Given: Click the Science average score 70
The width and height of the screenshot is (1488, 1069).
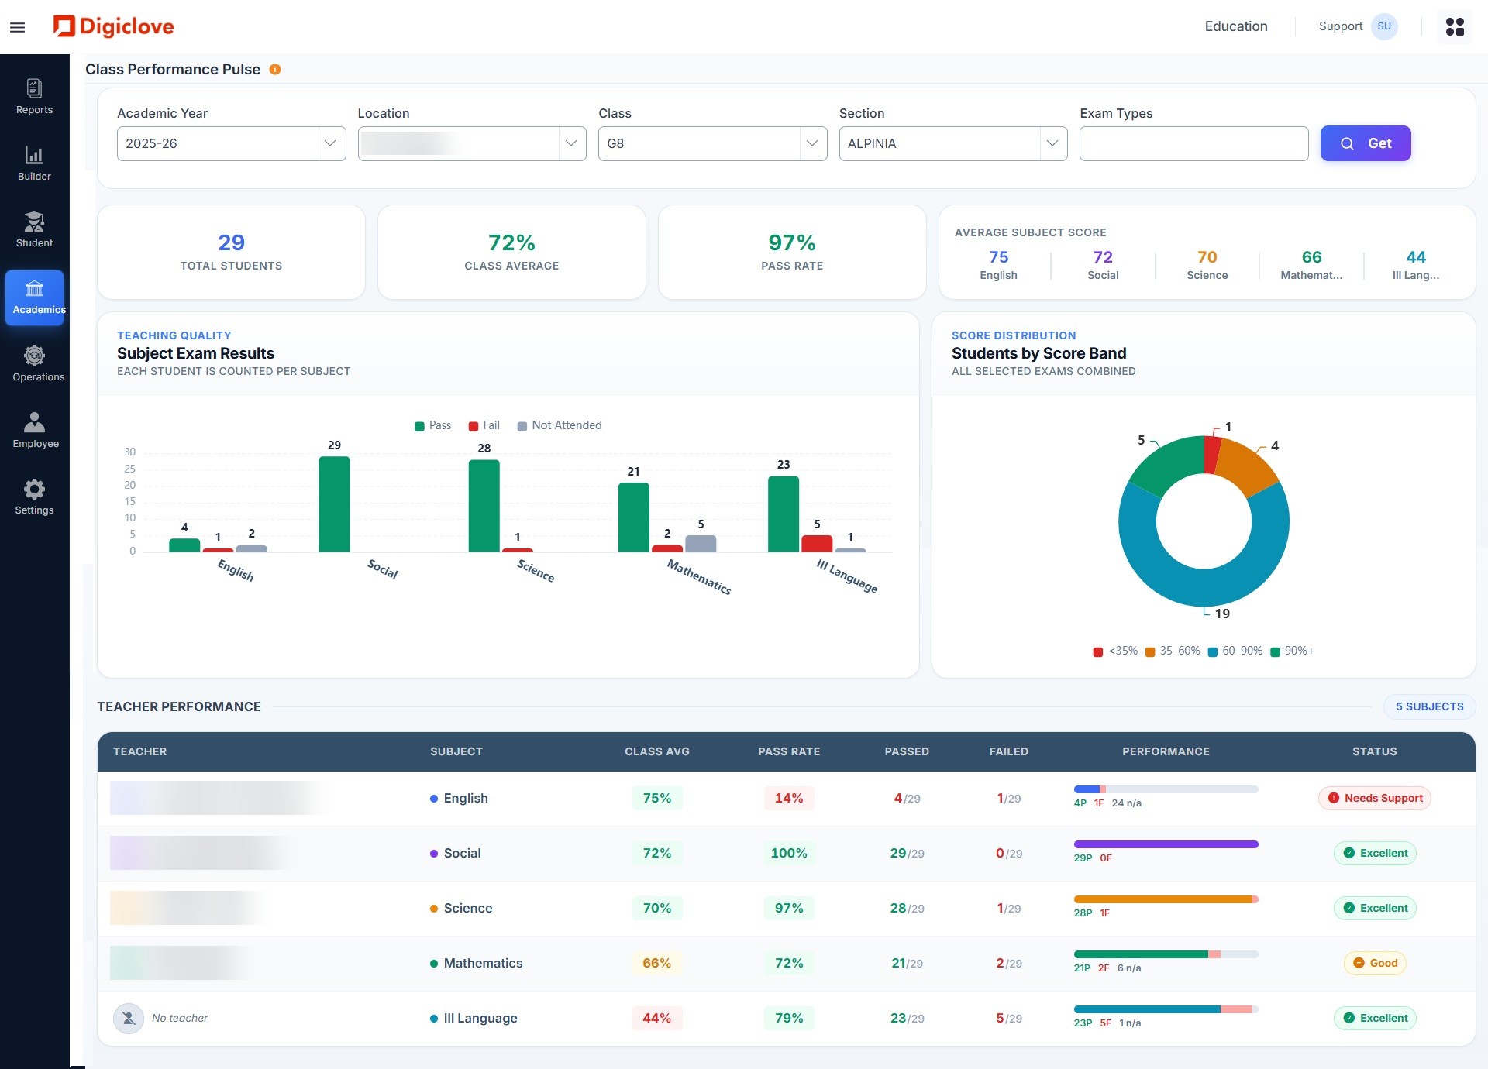Looking at the screenshot, I should click(x=1207, y=257).
